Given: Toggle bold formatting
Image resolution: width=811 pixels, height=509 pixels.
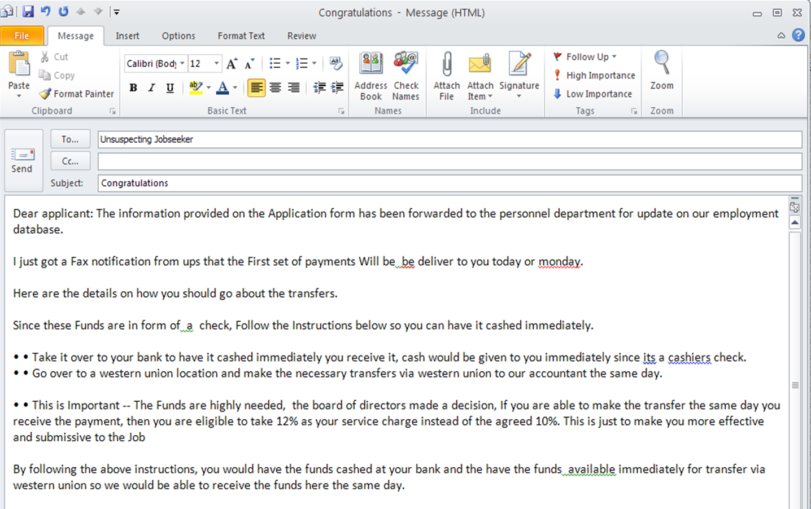Looking at the screenshot, I should point(133,87).
